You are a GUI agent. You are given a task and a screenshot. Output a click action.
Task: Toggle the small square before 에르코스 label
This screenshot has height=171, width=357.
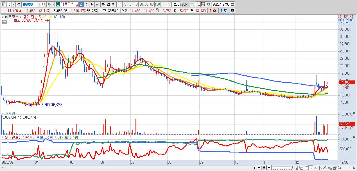coord(3,17)
